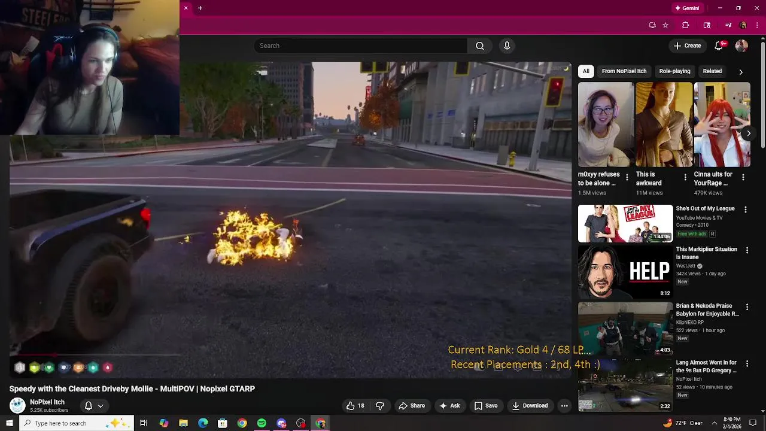Click the YouTube search magnifier button
Image resolution: width=766 pixels, height=431 pixels.
(480, 46)
